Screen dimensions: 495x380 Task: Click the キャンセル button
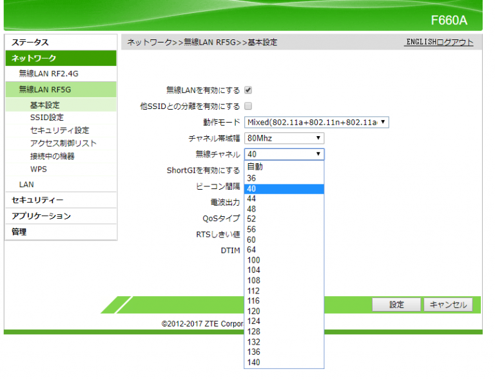[x=449, y=305]
